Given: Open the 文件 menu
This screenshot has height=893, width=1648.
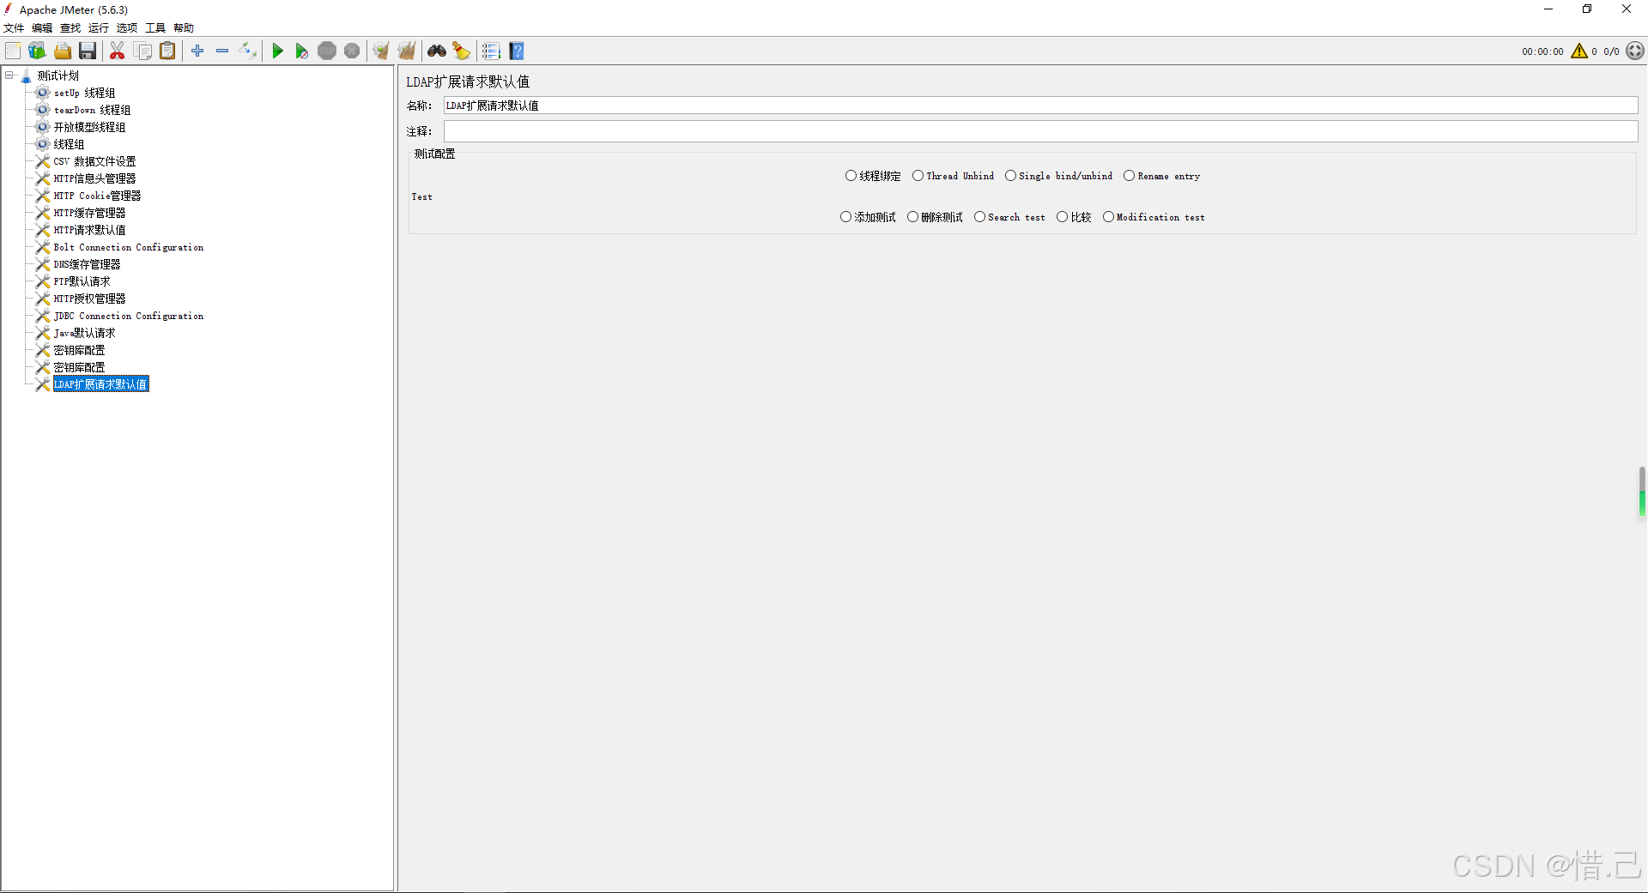Looking at the screenshot, I should click(x=14, y=27).
